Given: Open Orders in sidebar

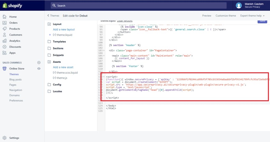Looking at the screenshot, I should point(13,23).
